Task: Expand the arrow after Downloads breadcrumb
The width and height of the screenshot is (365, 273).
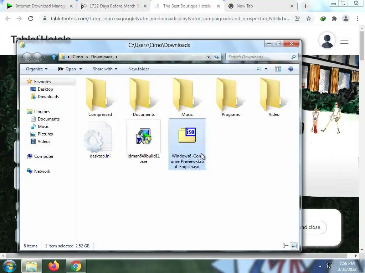Action: coord(117,57)
